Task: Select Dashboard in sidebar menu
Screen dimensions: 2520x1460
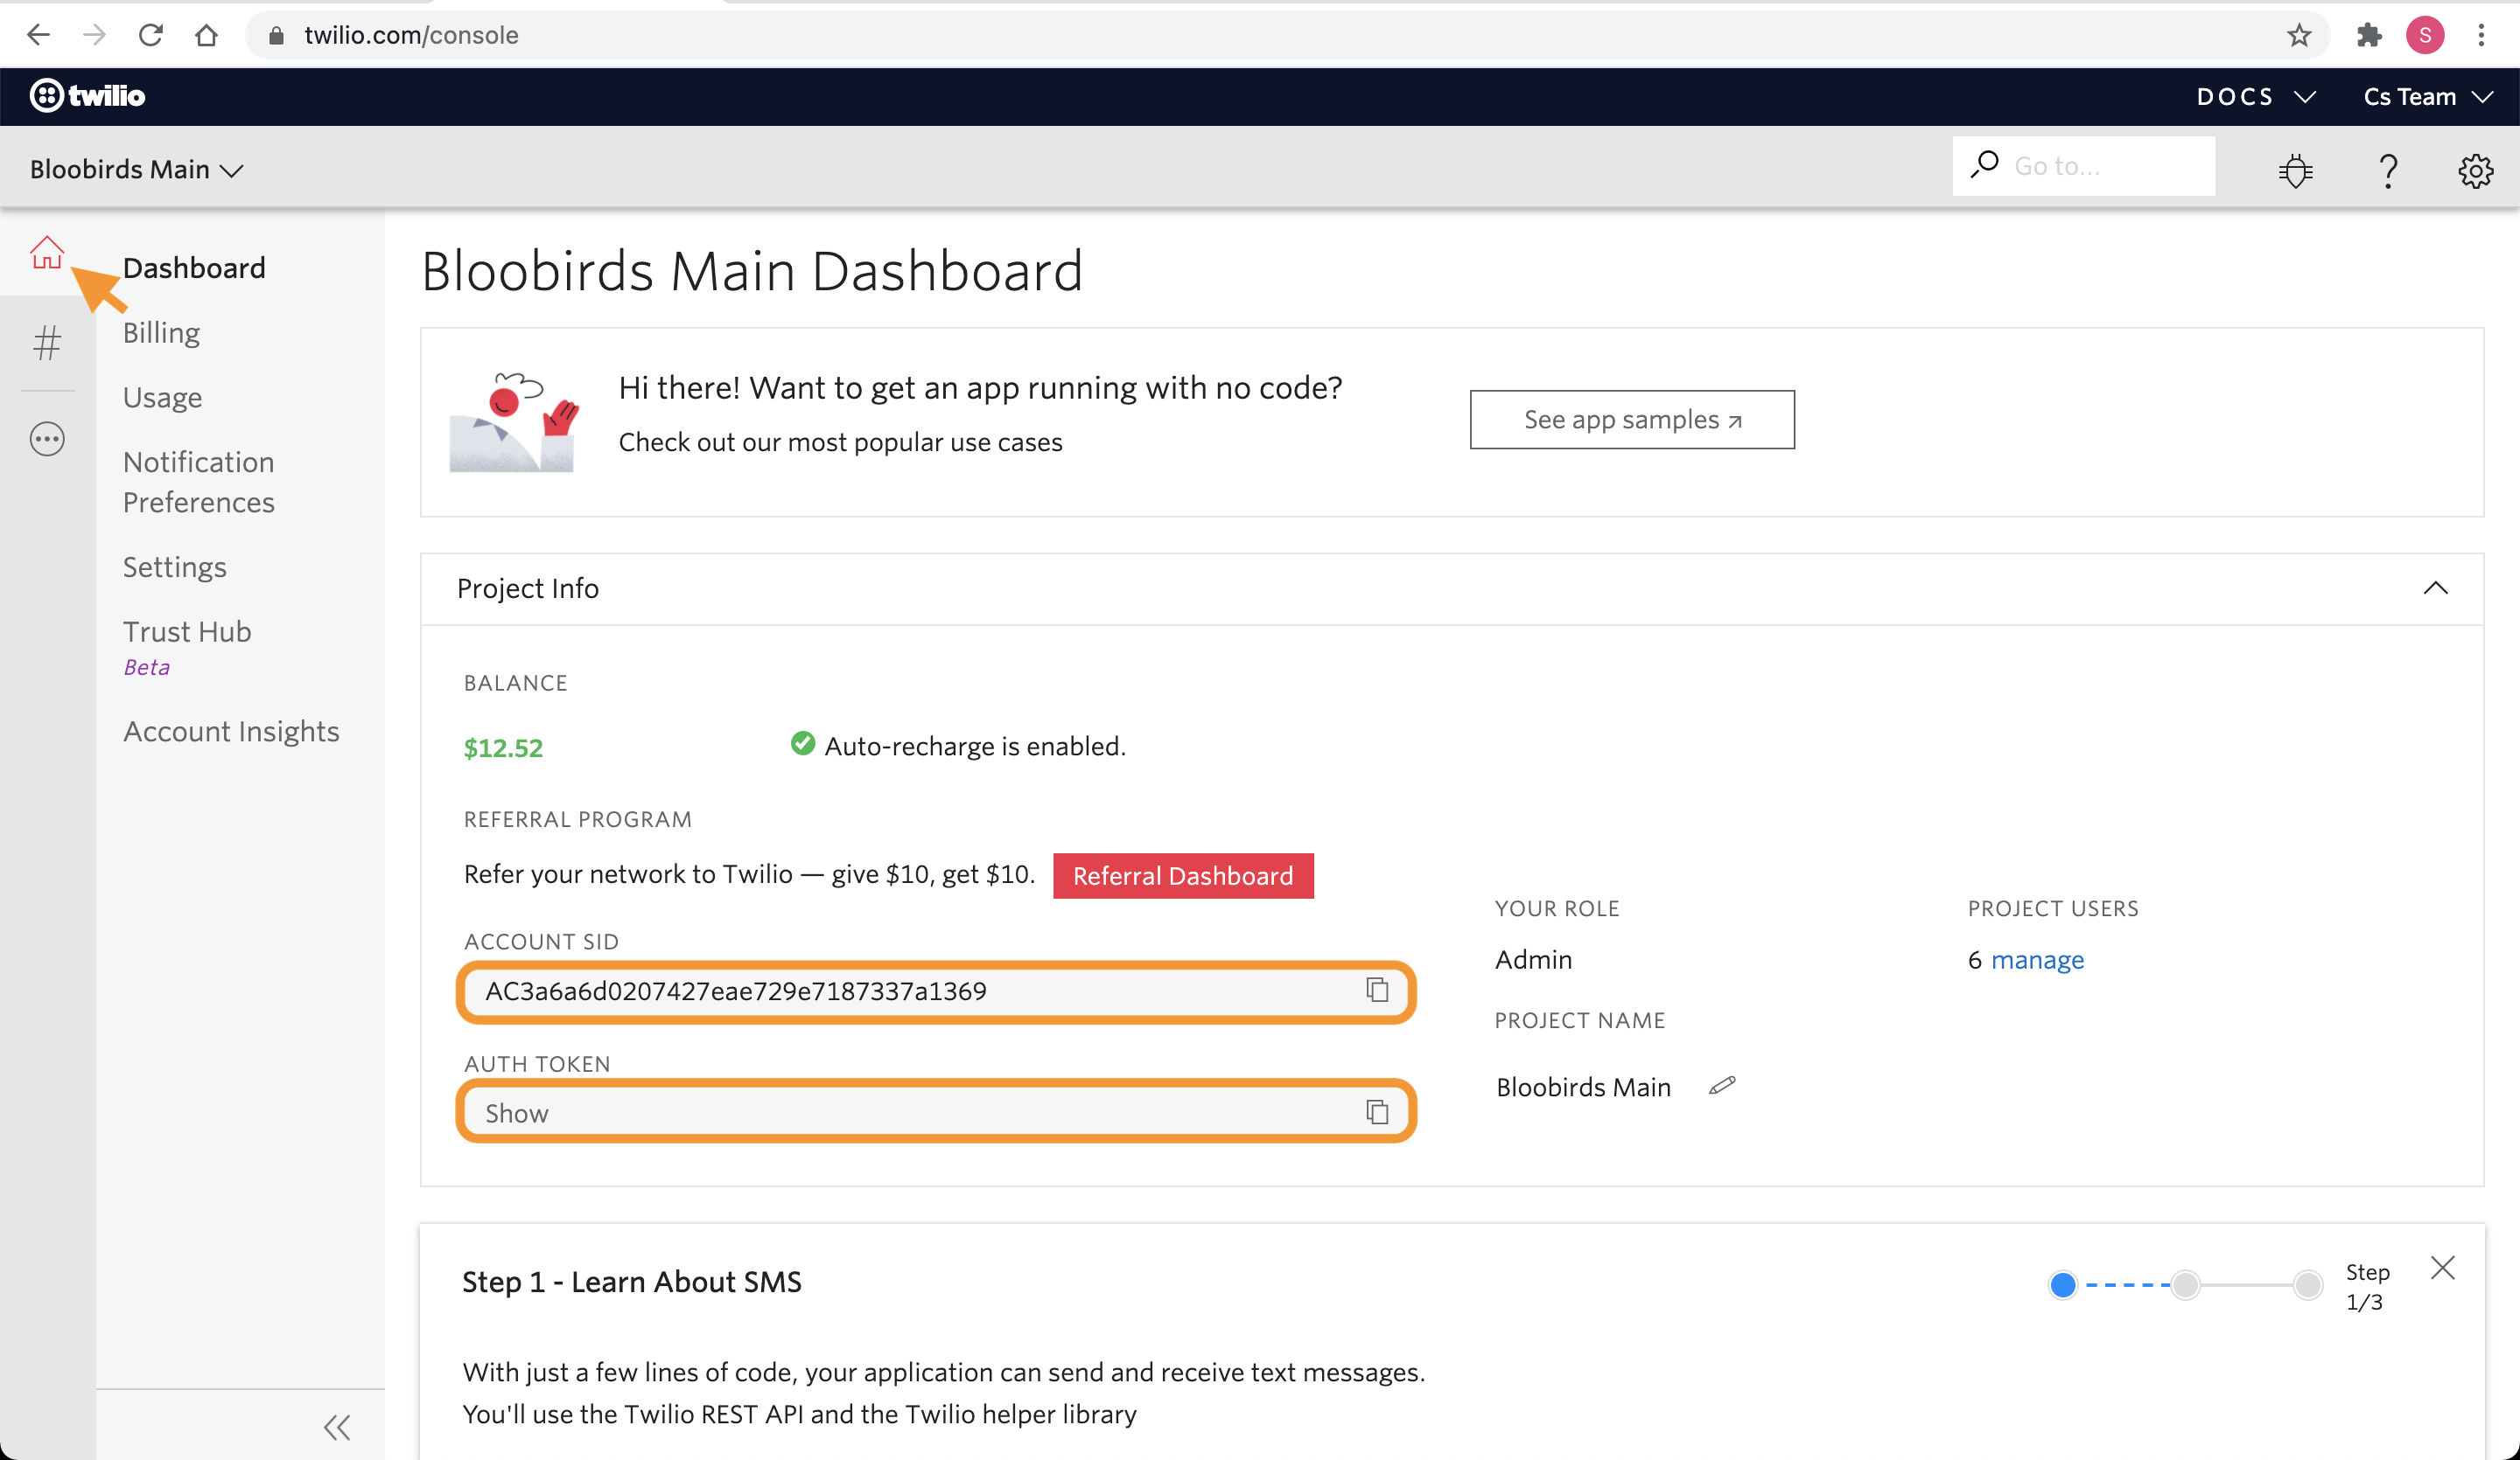Action: 194,268
